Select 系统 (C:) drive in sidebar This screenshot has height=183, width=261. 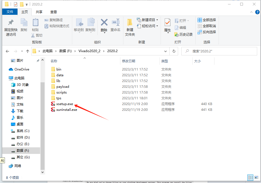20,131
